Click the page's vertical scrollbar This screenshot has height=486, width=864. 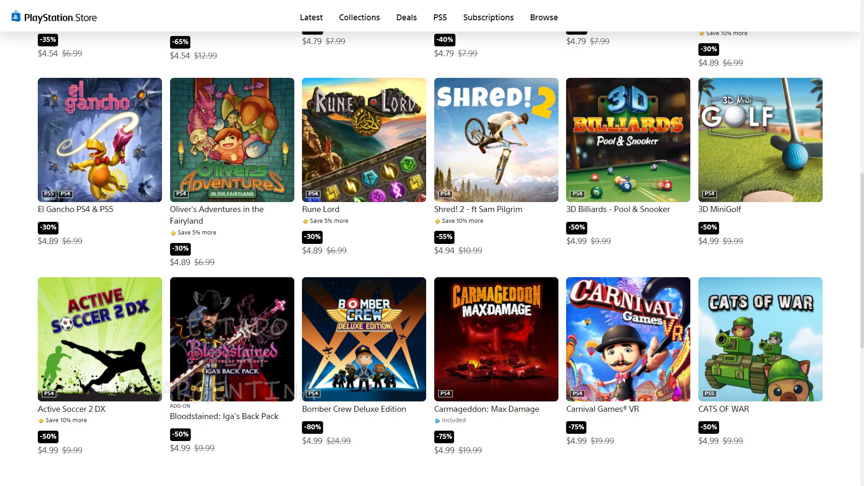click(861, 261)
